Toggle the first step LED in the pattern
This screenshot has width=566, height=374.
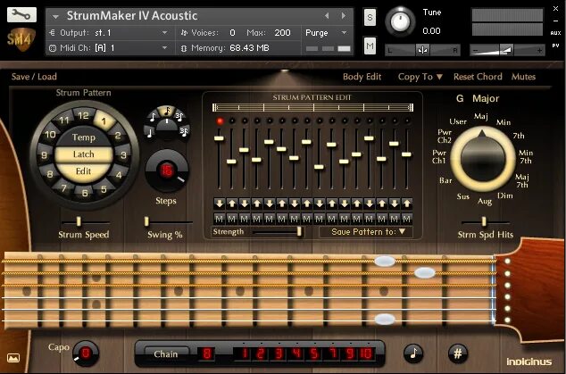pos(220,121)
